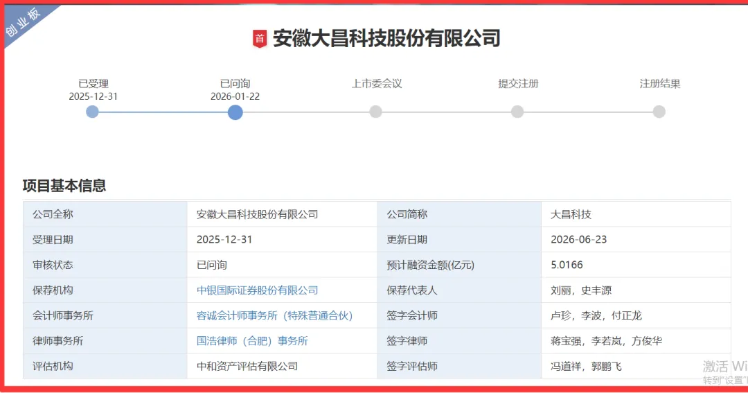The width and height of the screenshot is (748, 393).
Task: Click the 提交注册 stage label
Action: click(x=518, y=84)
